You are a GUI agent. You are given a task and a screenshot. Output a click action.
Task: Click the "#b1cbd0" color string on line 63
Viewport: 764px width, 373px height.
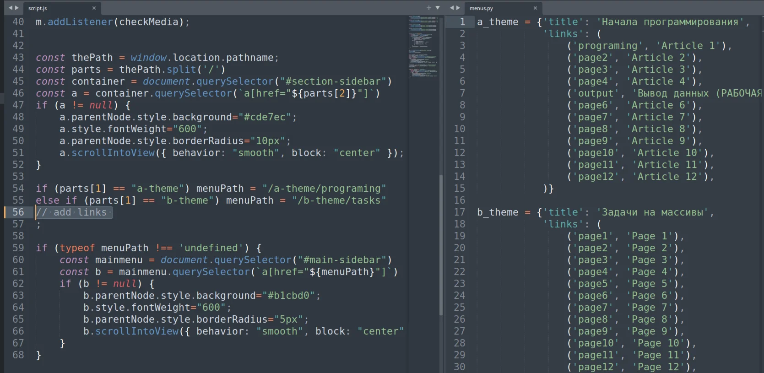(x=288, y=296)
